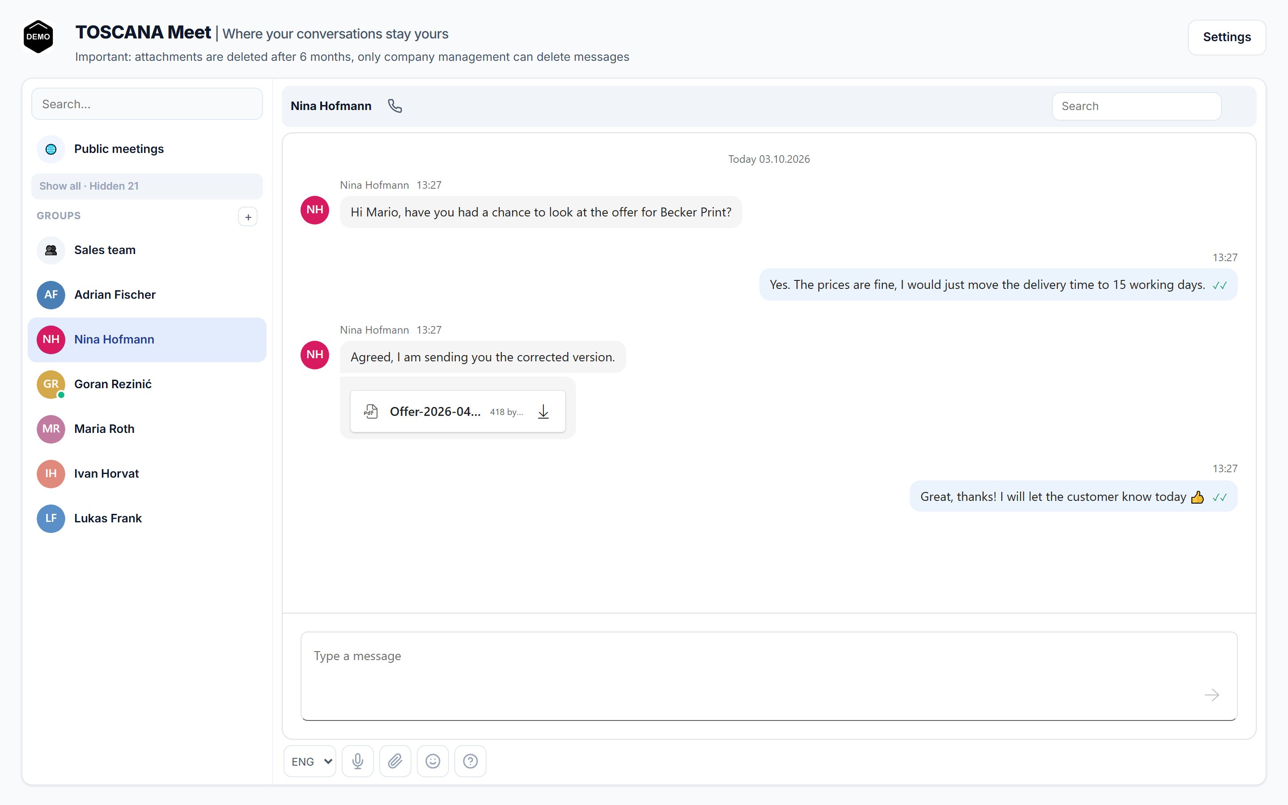Click Maria Roth's MR avatar

(x=51, y=429)
